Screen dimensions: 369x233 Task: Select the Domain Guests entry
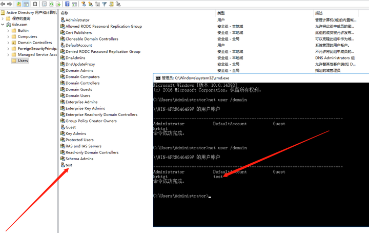tap(79, 89)
